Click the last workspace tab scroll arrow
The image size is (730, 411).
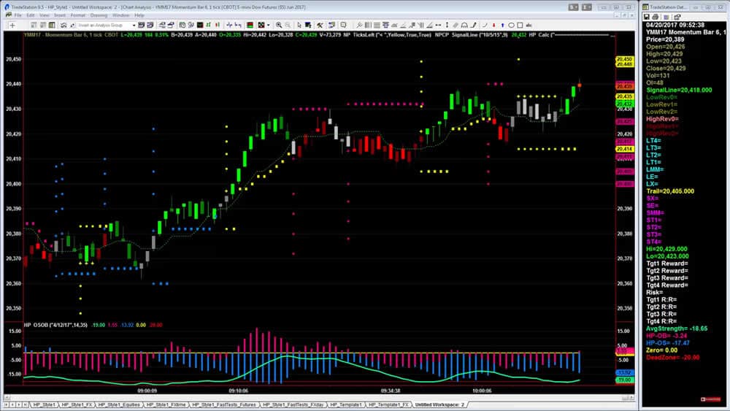click(x=25, y=405)
